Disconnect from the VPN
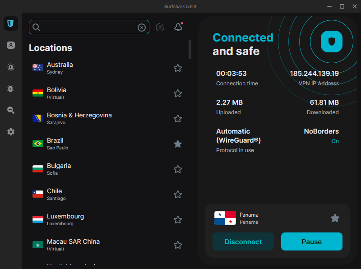The height and width of the screenshot is (269, 361). [x=243, y=241]
